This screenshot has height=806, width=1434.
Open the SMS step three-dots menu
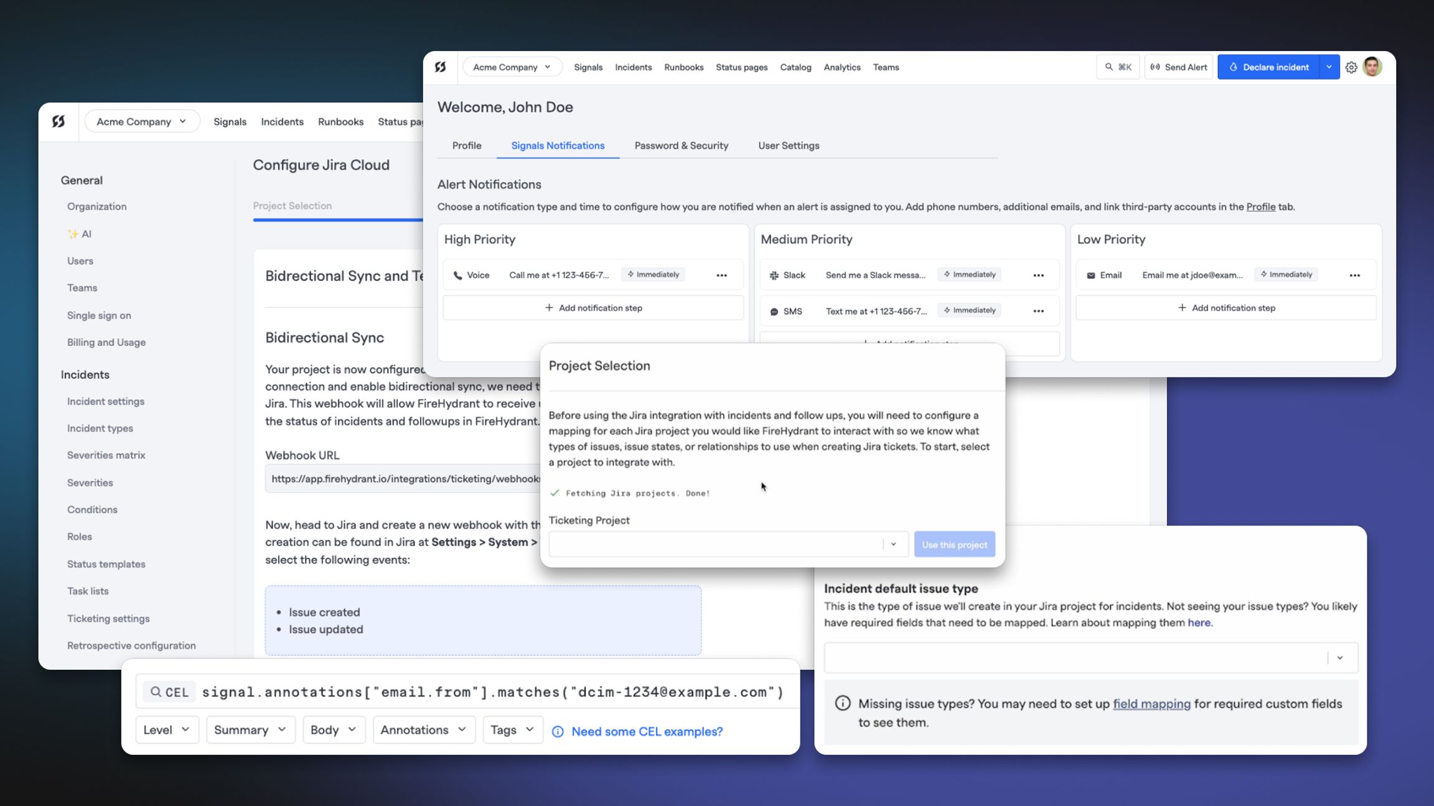(x=1038, y=311)
